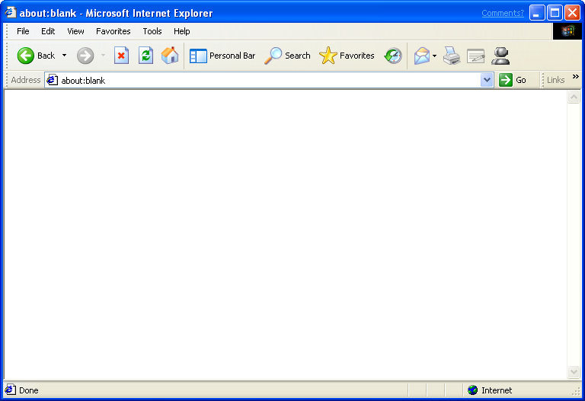Viewport: 585px width, 401px height.
Task: Click the Windows flag throbber logo
Action: (x=567, y=31)
